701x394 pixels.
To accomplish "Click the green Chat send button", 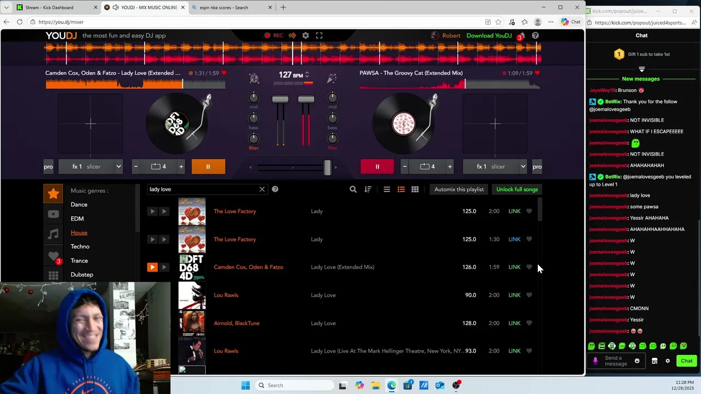I will coord(687,361).
